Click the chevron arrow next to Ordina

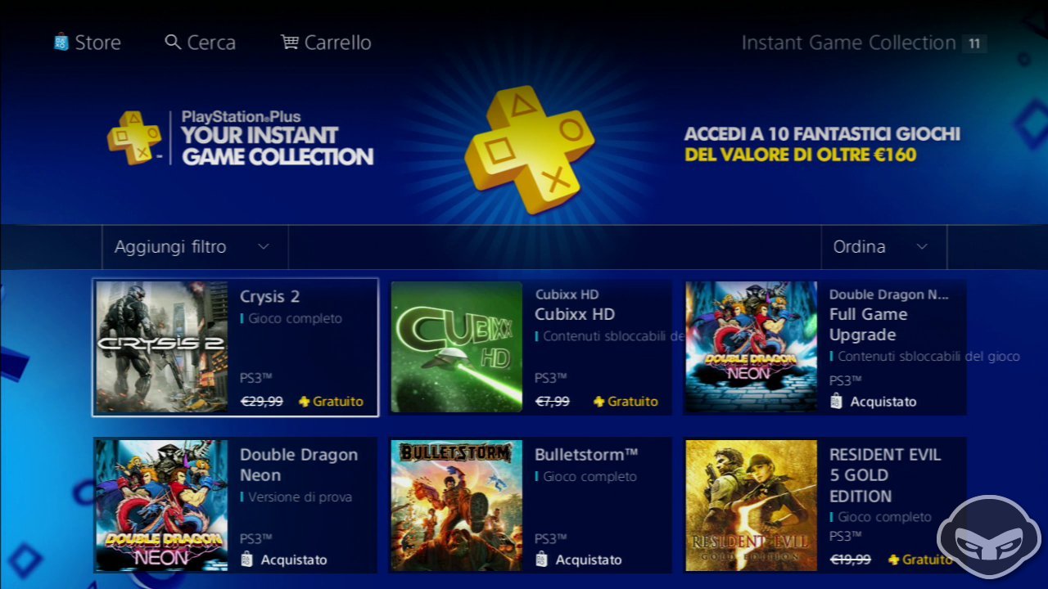click(922, 247)
